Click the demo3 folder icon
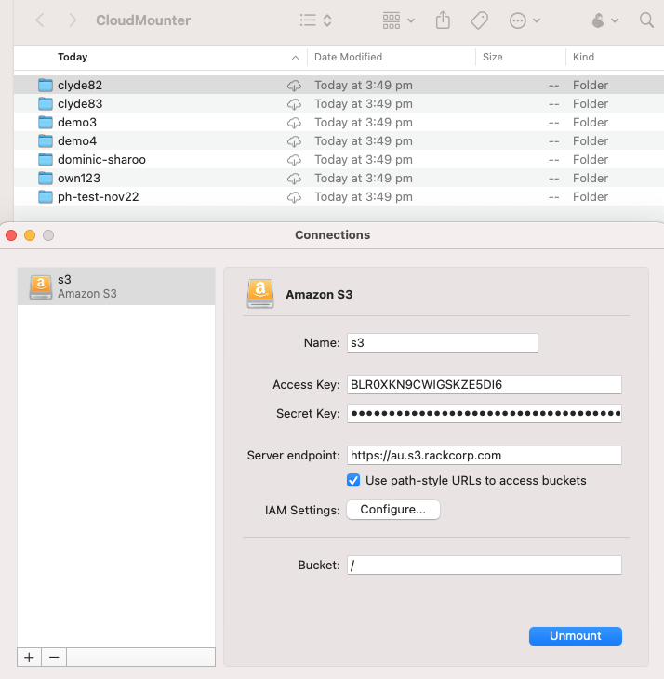Screen dimensions: 664x679 click(46, 122)
